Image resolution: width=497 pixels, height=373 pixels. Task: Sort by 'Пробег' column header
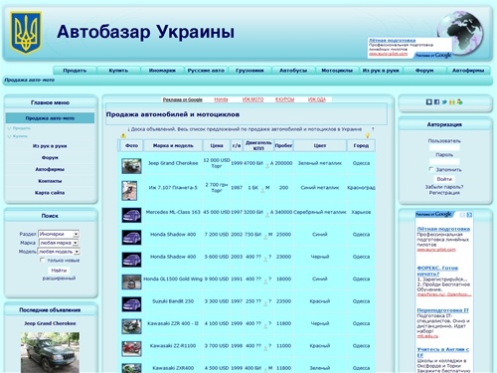coord(283,145)
